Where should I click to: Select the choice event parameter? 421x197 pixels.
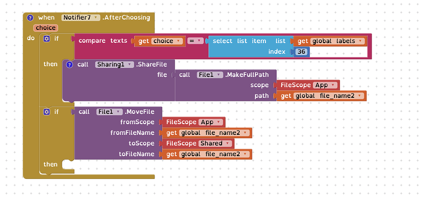(x=45, y=28)
